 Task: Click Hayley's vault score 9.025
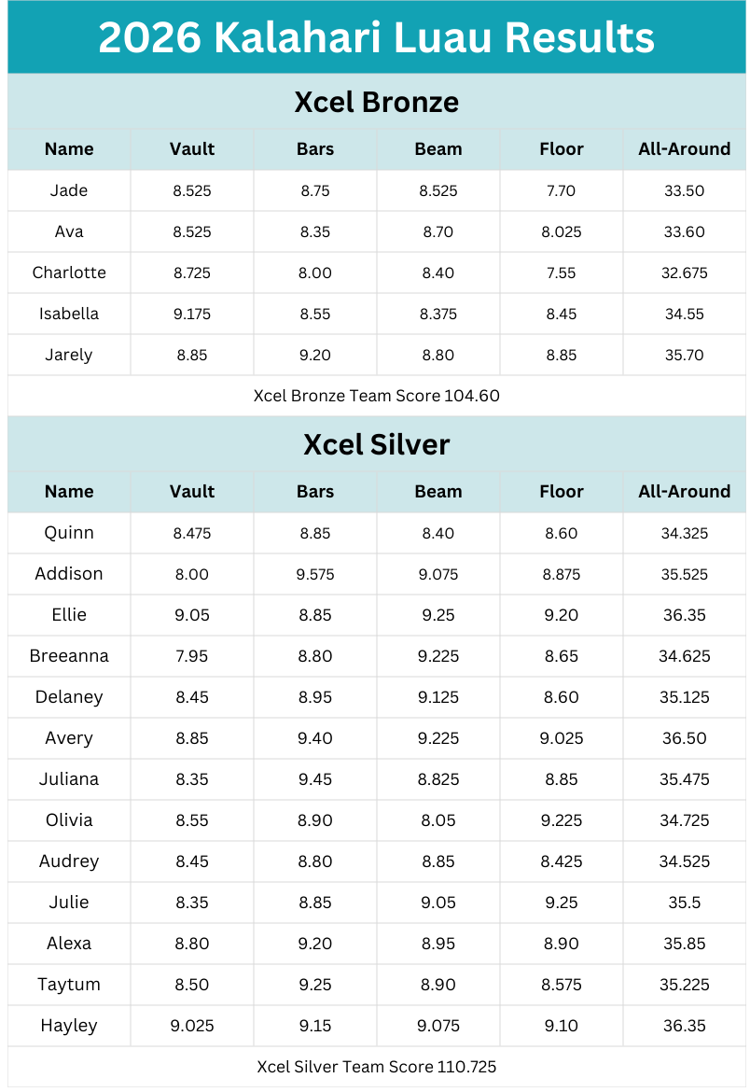click(x=192, y=1026)
